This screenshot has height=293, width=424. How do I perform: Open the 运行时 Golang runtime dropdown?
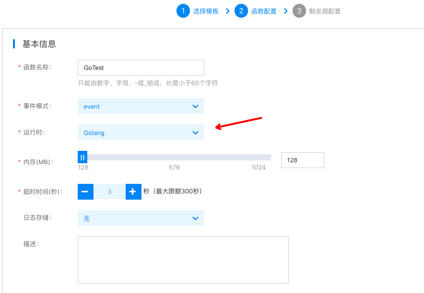point(141,133)
